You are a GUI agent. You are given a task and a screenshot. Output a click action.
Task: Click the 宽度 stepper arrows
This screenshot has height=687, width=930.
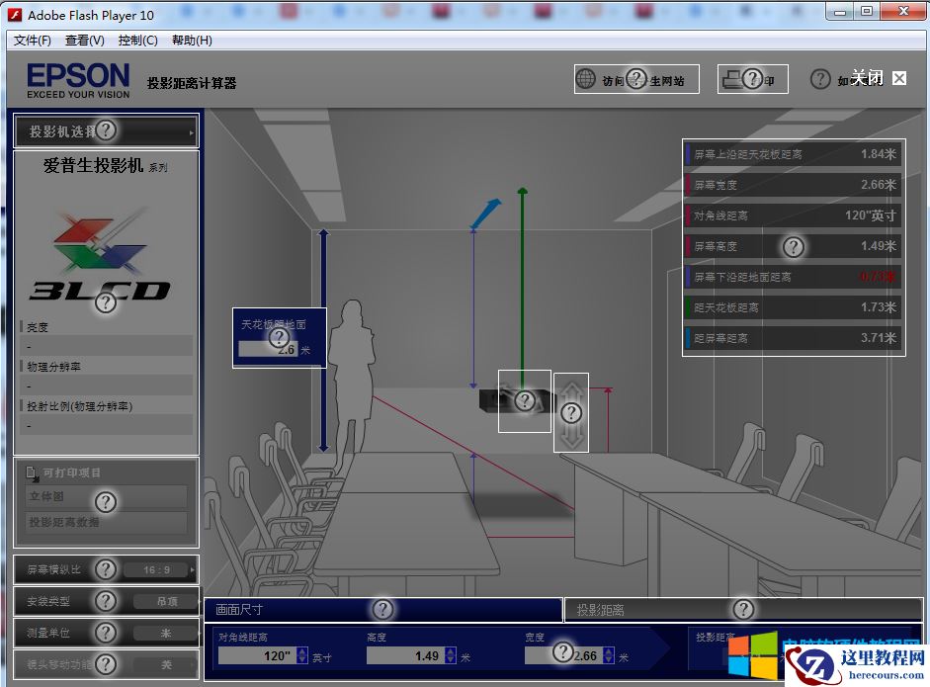[x=609, y=655]
